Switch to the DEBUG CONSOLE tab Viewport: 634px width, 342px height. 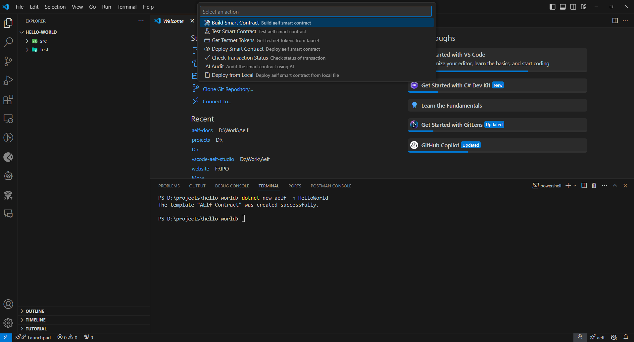pyautogui.click(x=232, y=186)
